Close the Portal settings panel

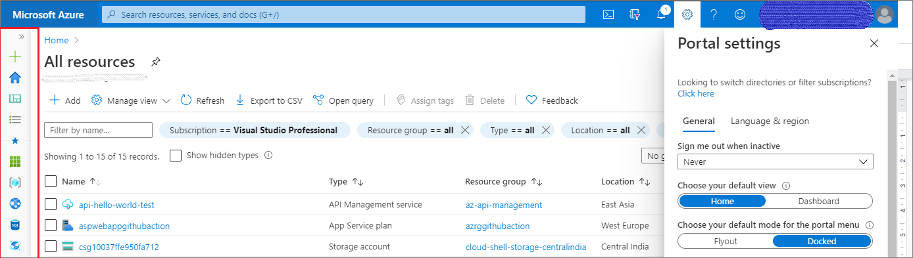pos(874,44)
